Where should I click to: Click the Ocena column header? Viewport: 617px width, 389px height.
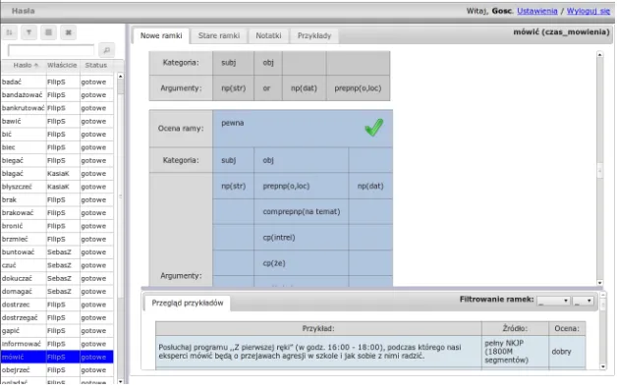pos(567,328)
